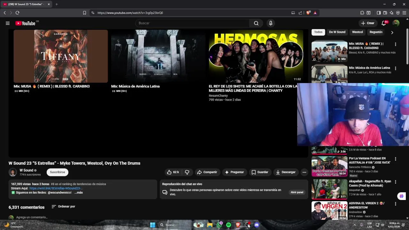Open the ResumChanty channel link
This screenshot has width=409, height=230.
coord(218,96)
